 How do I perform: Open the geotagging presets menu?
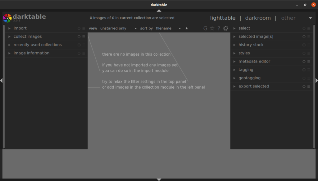308,78
